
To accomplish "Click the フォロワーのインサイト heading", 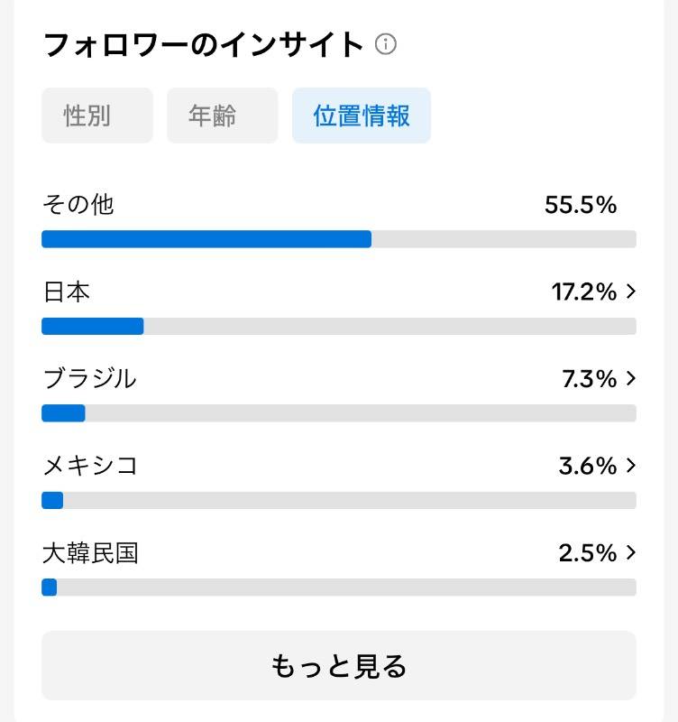I will 203,44.
